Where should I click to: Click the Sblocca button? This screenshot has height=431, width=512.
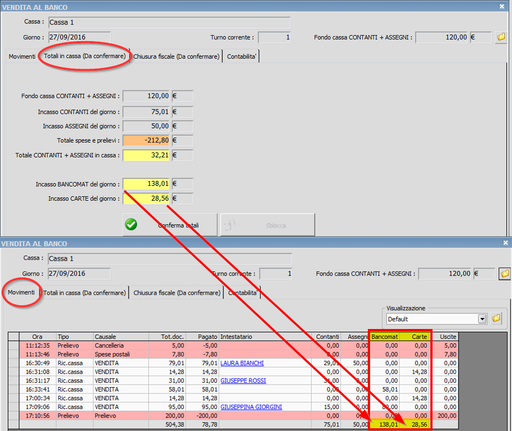[x=268, y=225]
